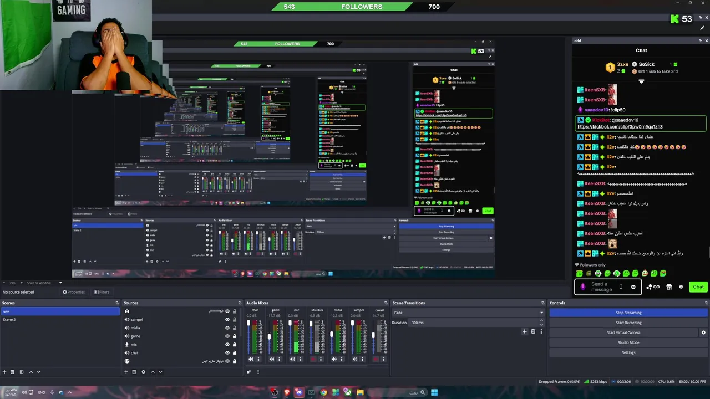Undock the Controls panel
Screen dimensions: 710x399
(706, 303)
